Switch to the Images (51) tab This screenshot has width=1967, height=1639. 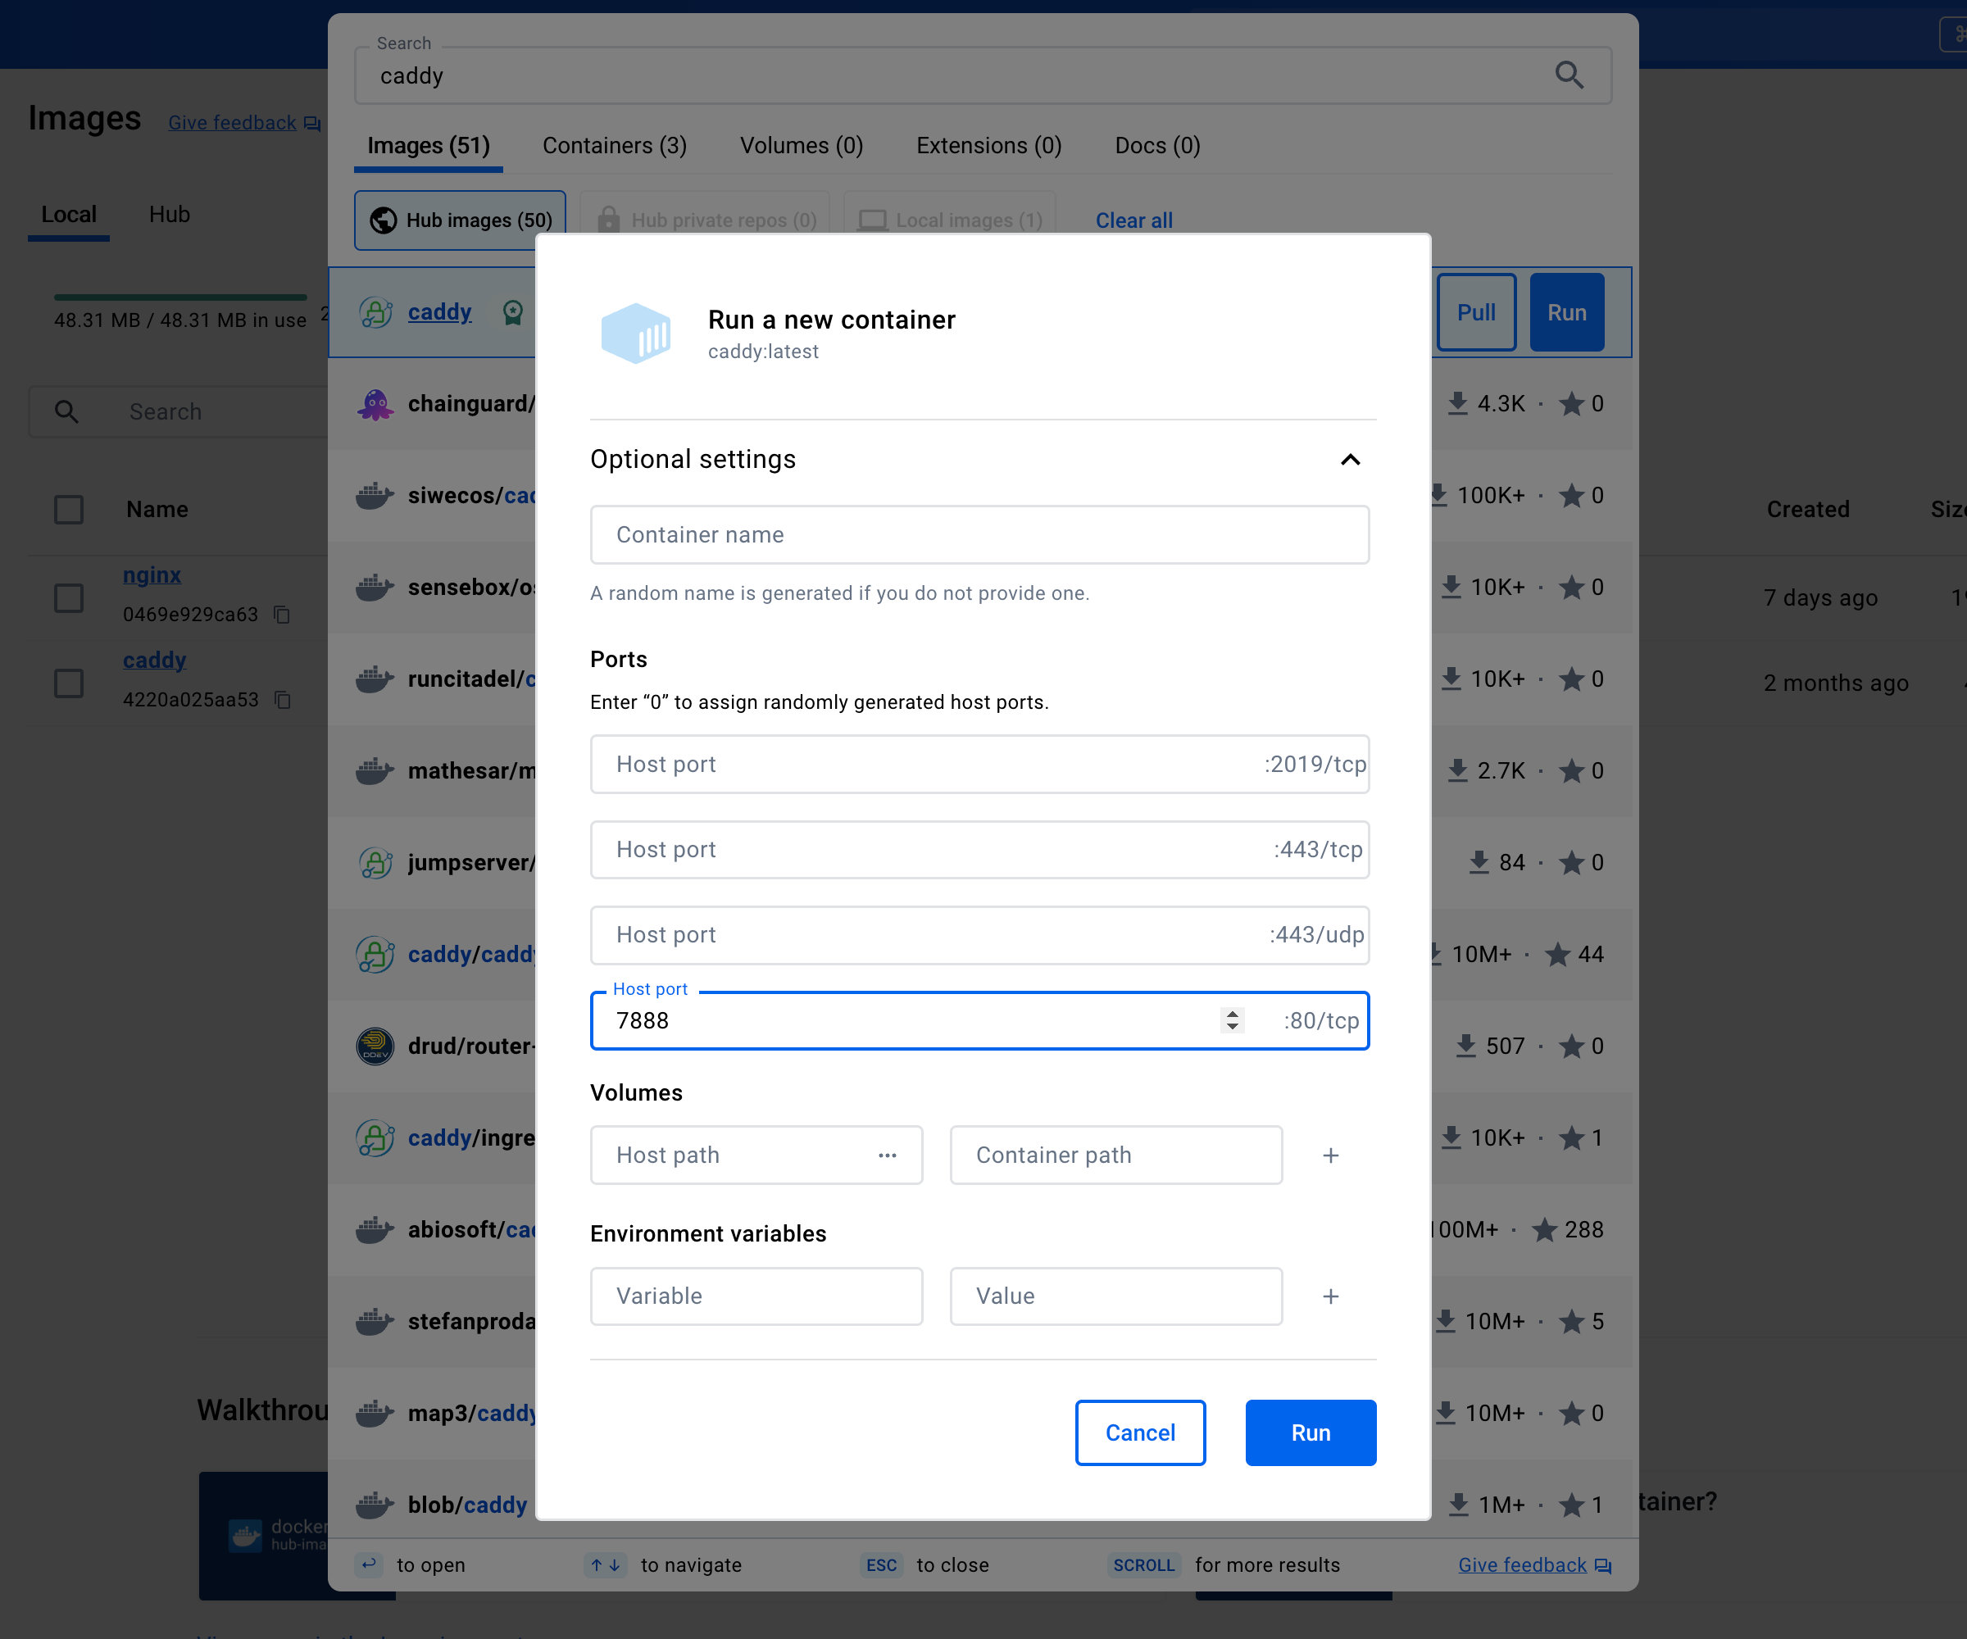[x=428, y=146]
